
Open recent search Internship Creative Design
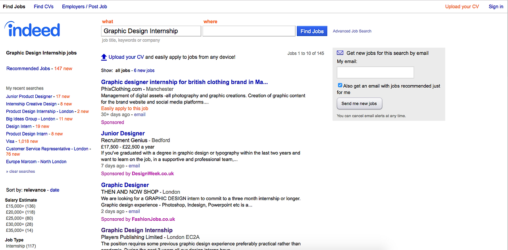pyautogui.click(x=31, y=104)
